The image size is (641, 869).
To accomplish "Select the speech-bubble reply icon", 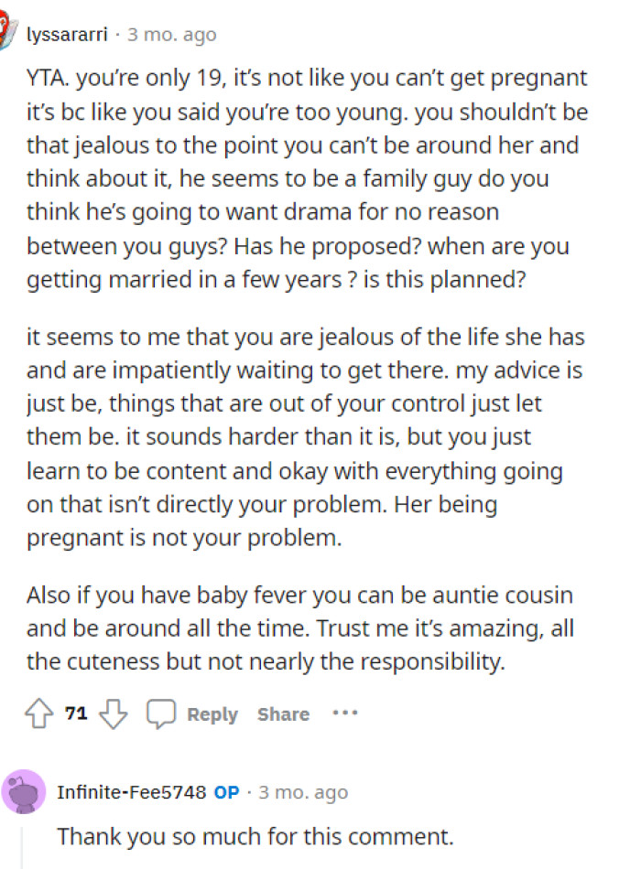I will [x=161, y=713].
